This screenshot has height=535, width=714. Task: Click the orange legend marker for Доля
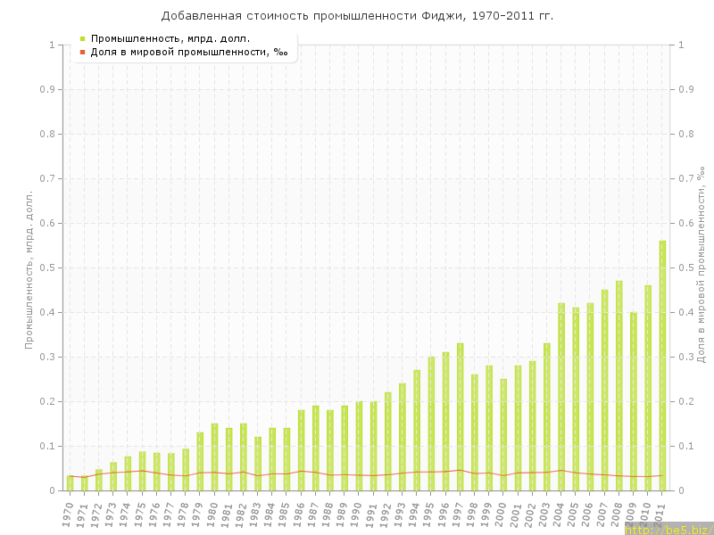tap(82, 52)
